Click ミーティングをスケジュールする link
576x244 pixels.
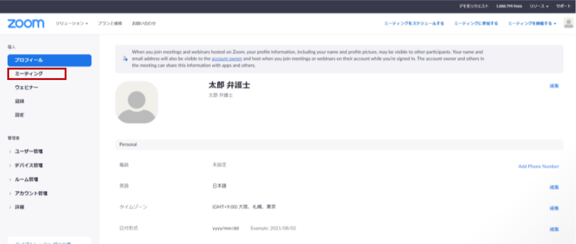coord(414,24)
